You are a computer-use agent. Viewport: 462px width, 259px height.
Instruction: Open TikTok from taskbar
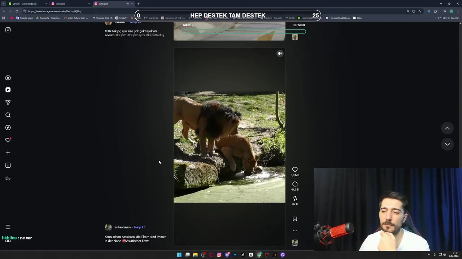point(243,255)
